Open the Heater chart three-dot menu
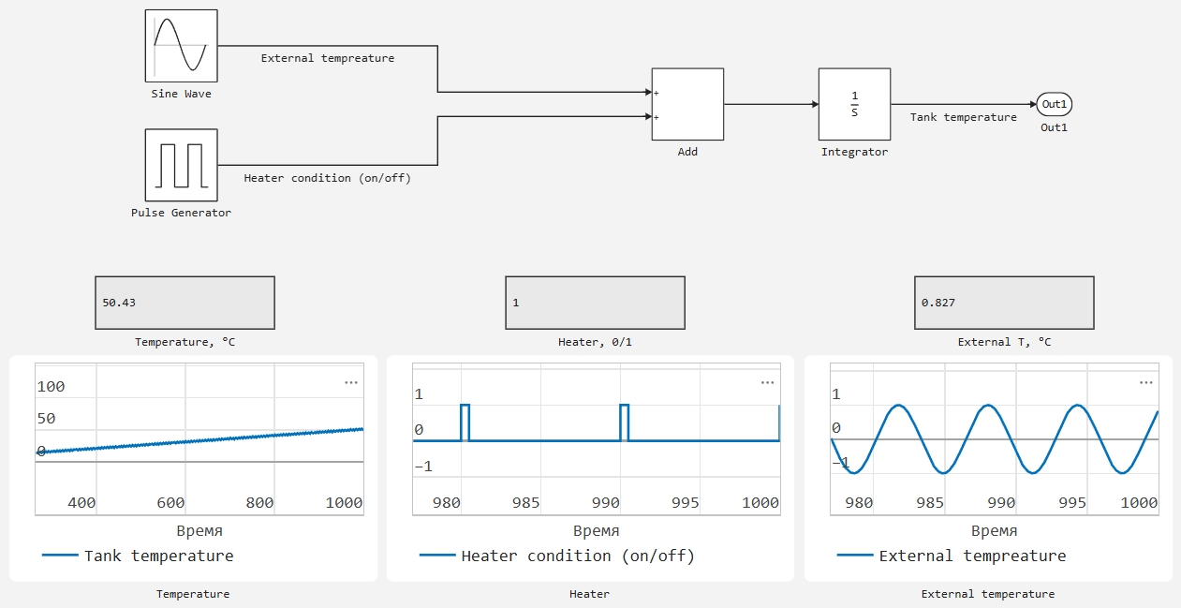 pos(768,382)
